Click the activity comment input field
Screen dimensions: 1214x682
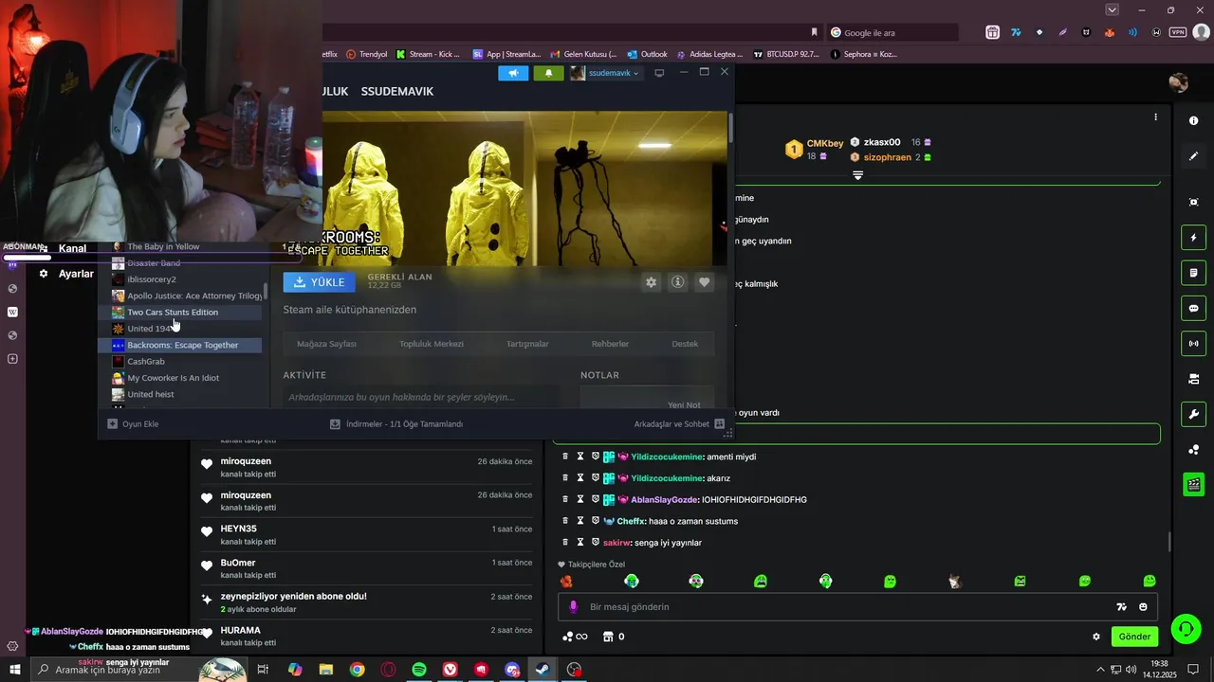tap(420, 397)
